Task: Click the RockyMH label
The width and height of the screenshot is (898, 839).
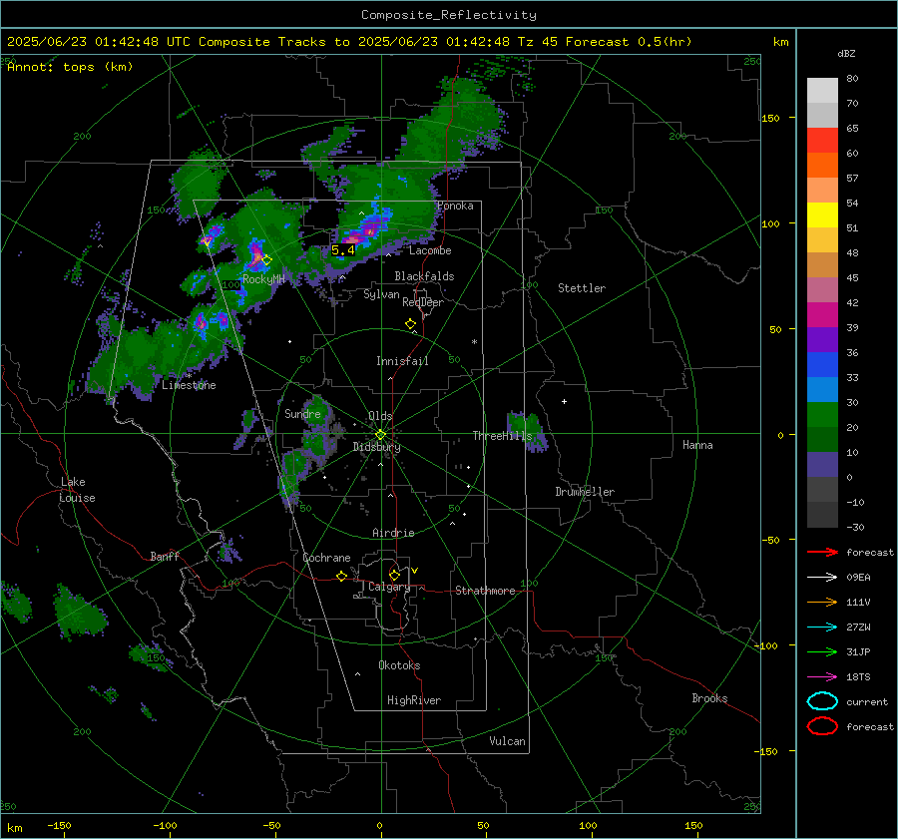Action: point(263,279)
